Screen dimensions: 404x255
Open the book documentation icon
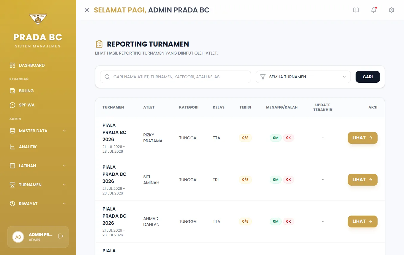[x=356, y=10]
